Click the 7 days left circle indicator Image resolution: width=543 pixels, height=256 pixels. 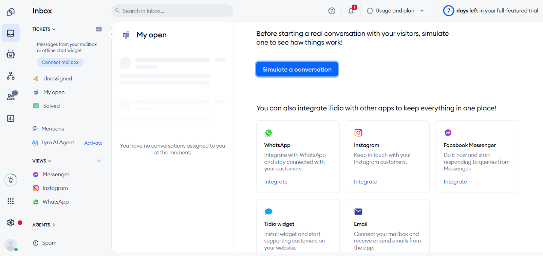[448, 11]
